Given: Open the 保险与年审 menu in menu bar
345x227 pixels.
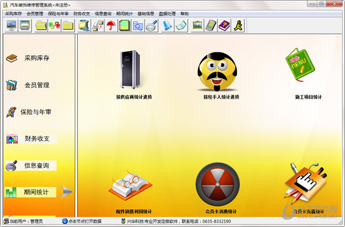Looking at the screenshot, I should pos(58,14).
